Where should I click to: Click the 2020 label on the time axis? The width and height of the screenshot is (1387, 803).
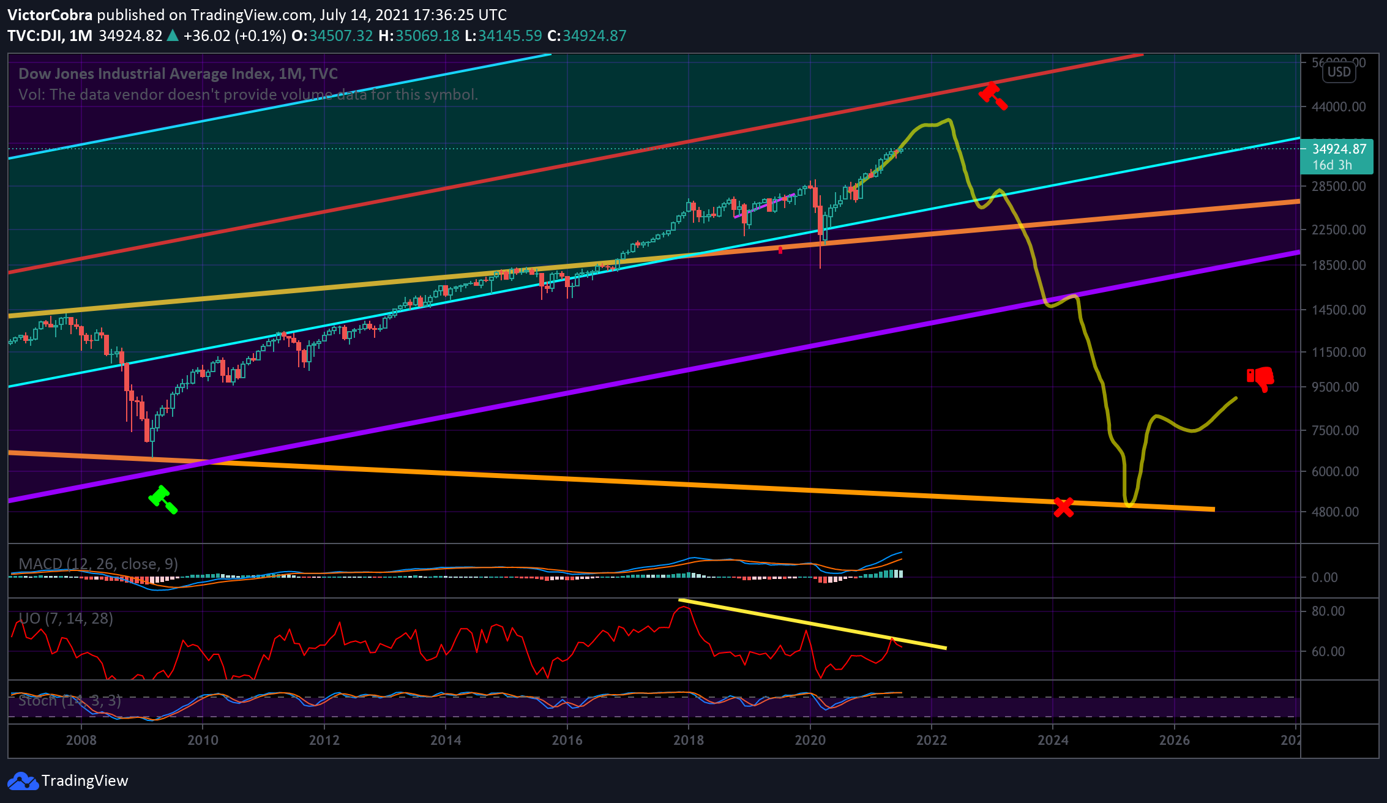(810, 740)
